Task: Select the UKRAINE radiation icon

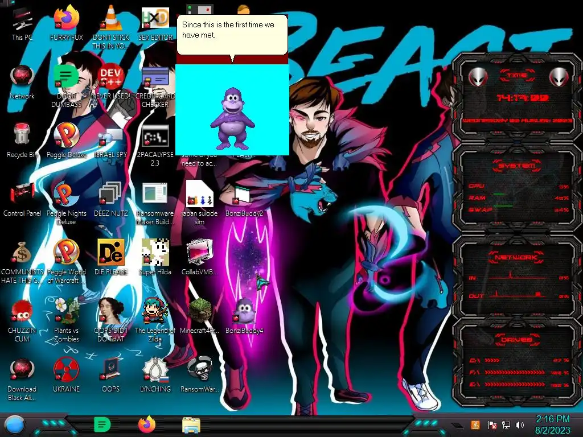Action: [66, 374]
